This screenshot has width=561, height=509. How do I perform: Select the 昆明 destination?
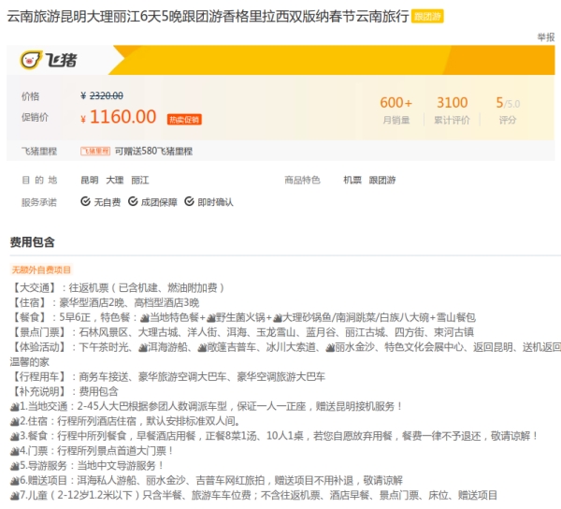point(89,180)
